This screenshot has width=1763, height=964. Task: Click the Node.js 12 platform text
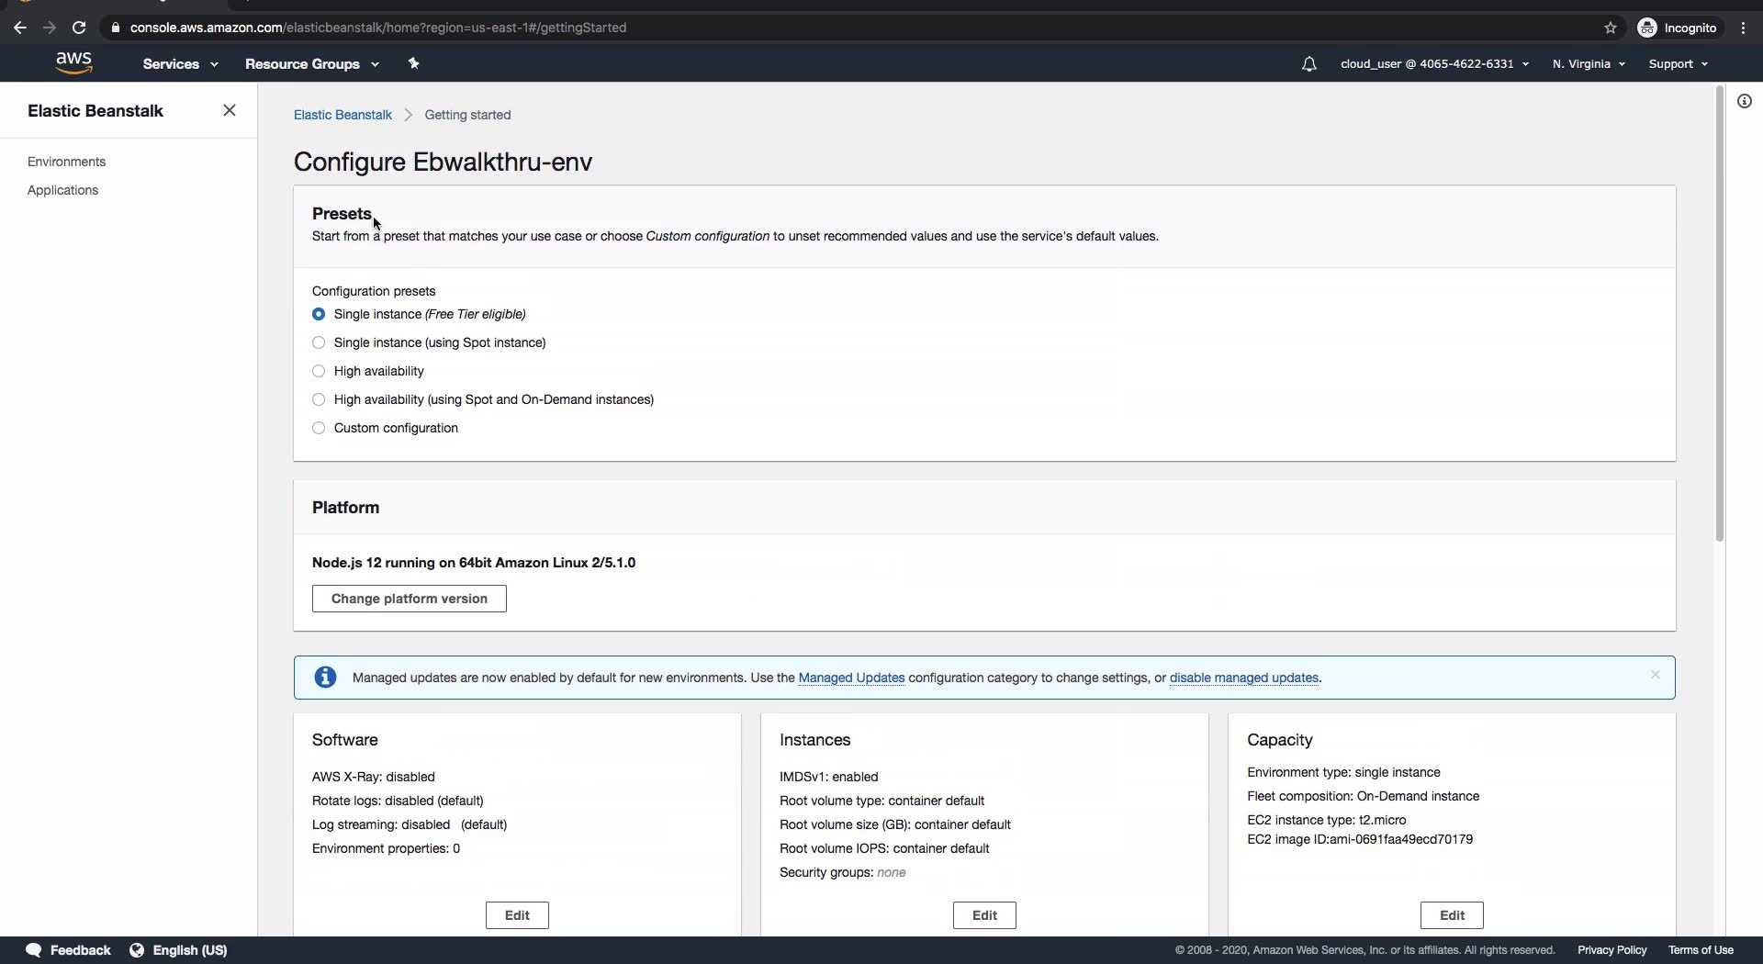(474, 563)
